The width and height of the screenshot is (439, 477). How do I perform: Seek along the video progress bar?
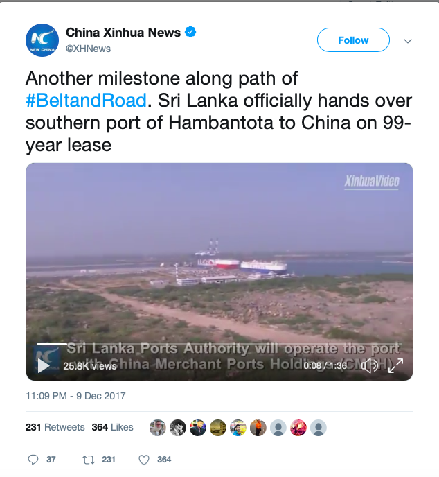pyautogui.click(x=219, y=344)
